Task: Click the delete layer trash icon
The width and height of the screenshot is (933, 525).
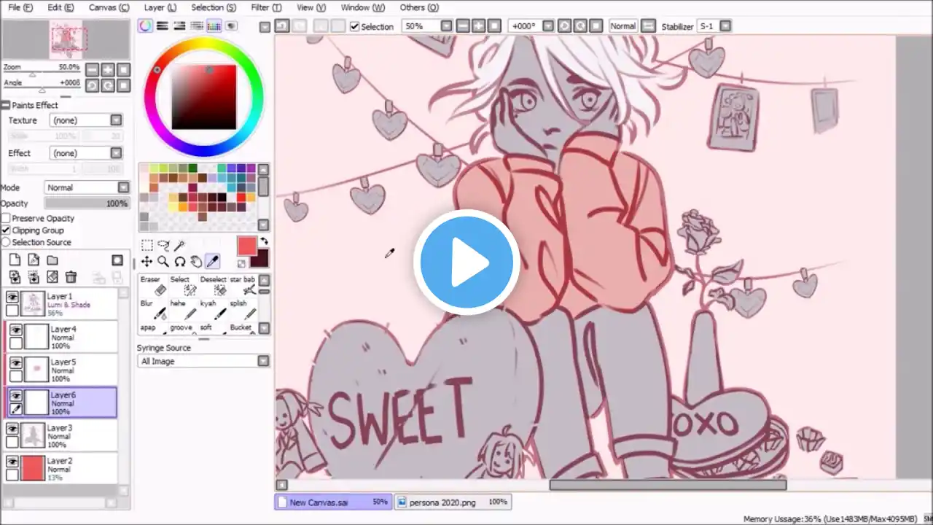Action: 71,277
